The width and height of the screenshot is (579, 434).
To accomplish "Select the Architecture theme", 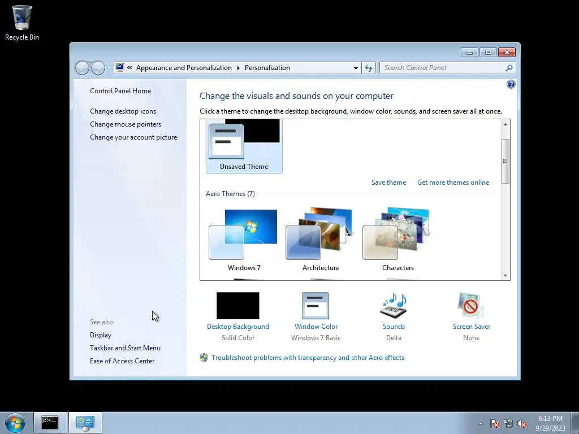I will tap(321, 240).
